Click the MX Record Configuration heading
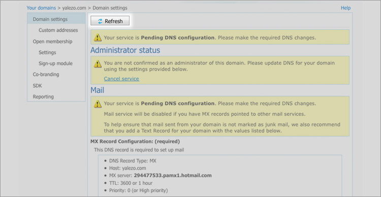This screenshot has height=197, width=381. point(135,141)
